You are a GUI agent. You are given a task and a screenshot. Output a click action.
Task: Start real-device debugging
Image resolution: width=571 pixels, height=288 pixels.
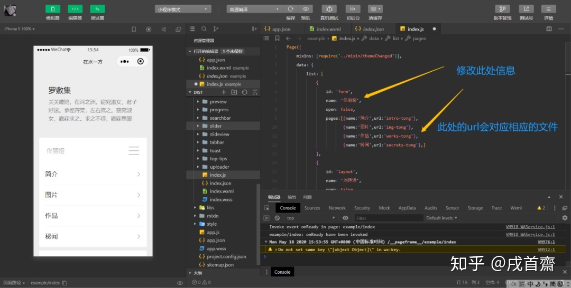pyautogui.click(x=329, y=9)
